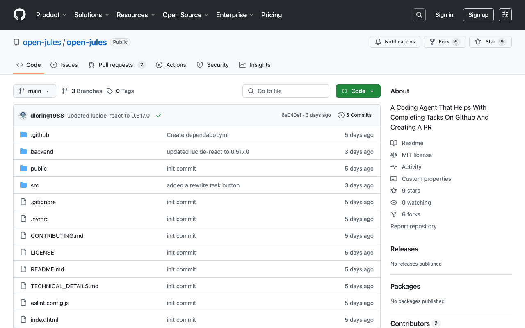Open the TECHNICAL_DETAILS.md file

click(x=64, y=286)
